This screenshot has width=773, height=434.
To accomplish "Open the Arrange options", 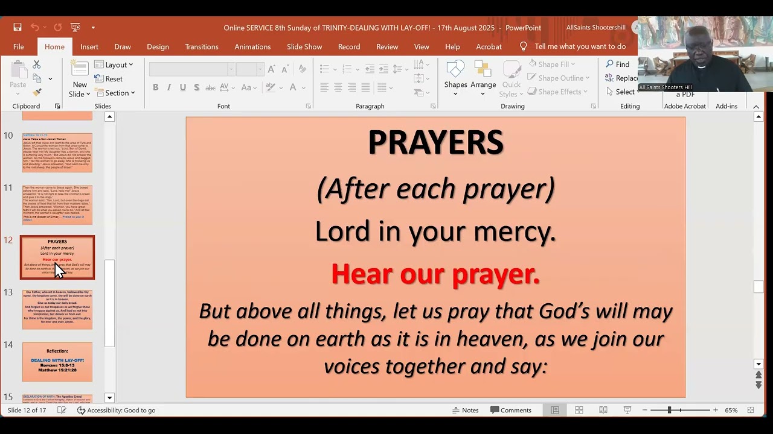I will coord(483,78).
